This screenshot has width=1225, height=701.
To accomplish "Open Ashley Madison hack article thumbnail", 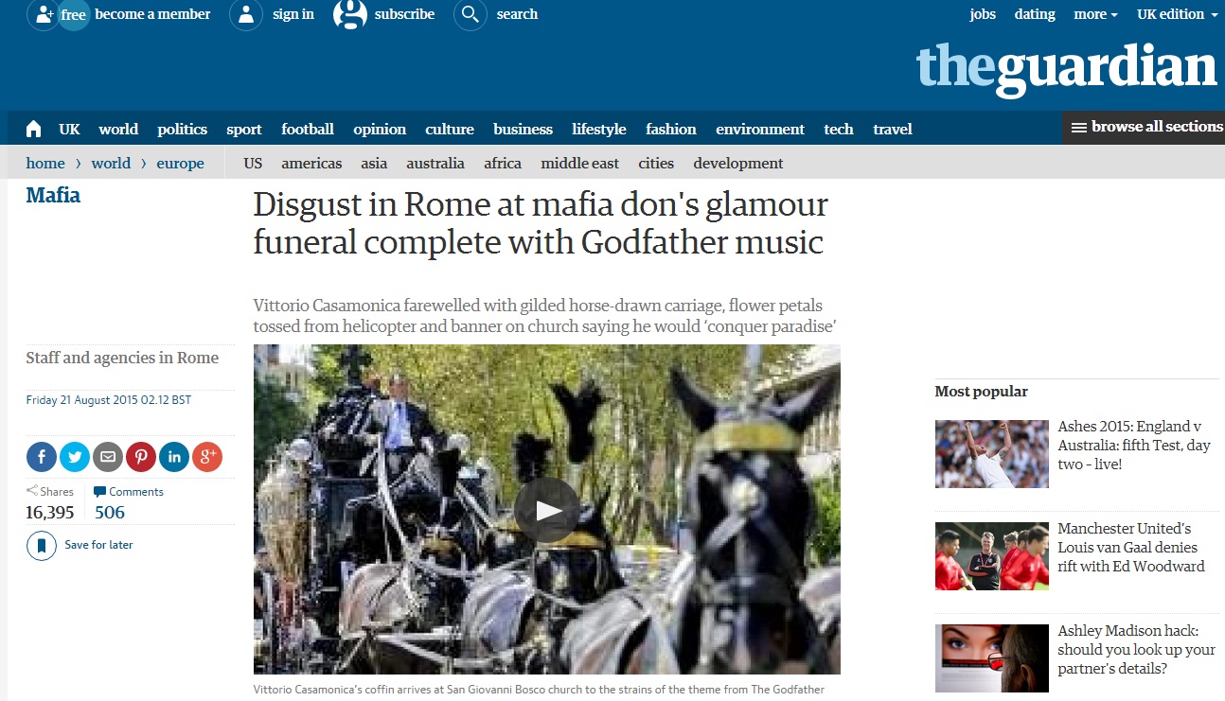I will [992, 658].
